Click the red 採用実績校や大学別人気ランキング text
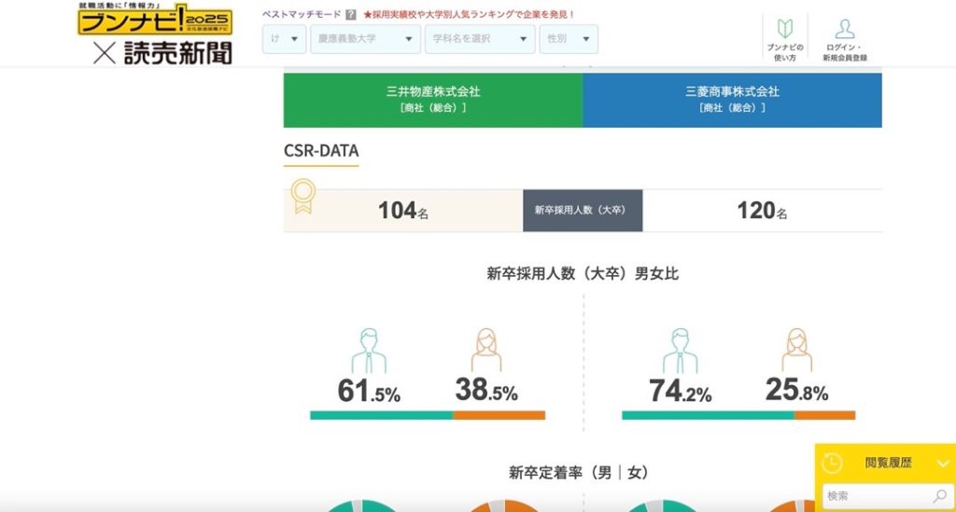The width and height of the screenshot is (956, 512). coord(469,15)
